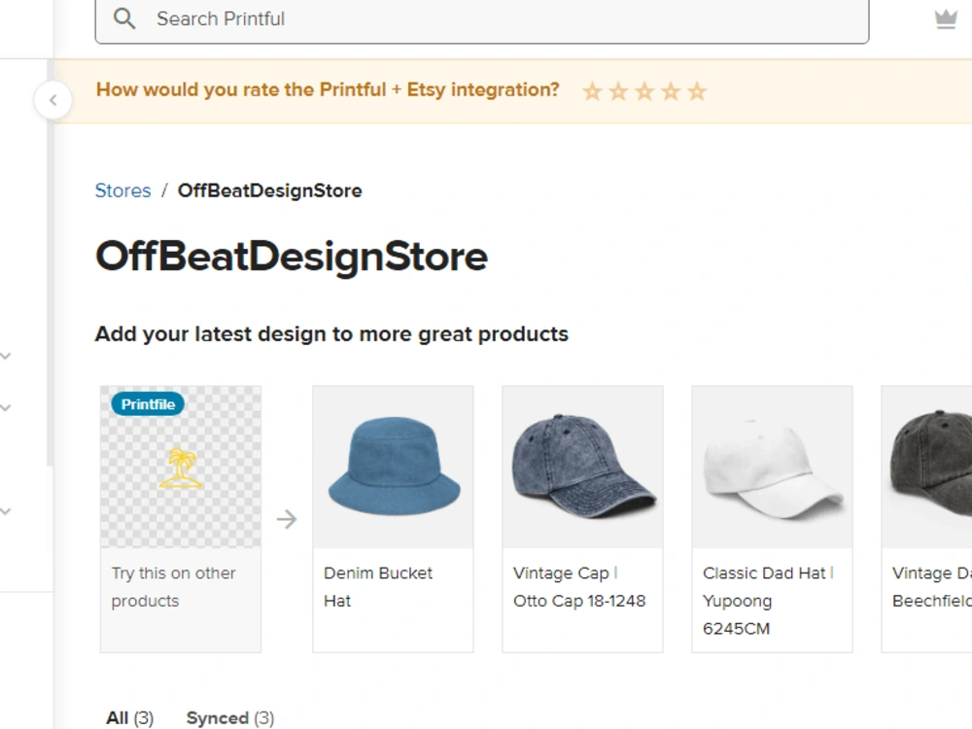Rate integration two stars
This screenshot has height=729, width=972.
click(618, 91)
